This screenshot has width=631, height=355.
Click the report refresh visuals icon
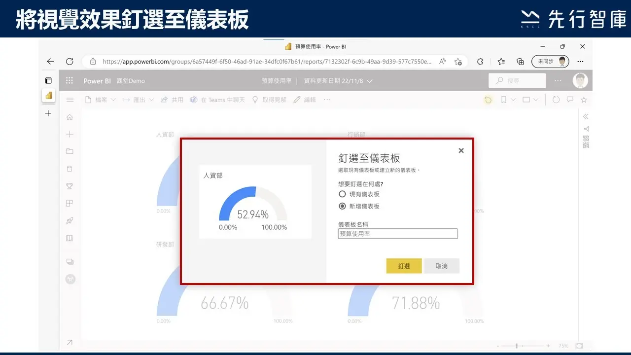[556, 100]
